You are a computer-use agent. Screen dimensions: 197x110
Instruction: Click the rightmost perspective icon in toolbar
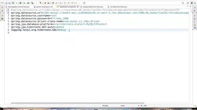tap(195, 3)
